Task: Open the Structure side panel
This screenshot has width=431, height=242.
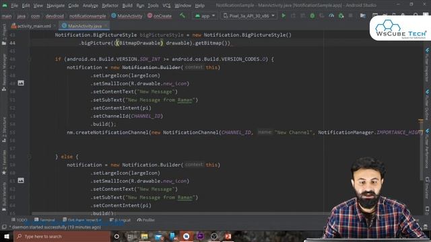Action: (4, 130)
